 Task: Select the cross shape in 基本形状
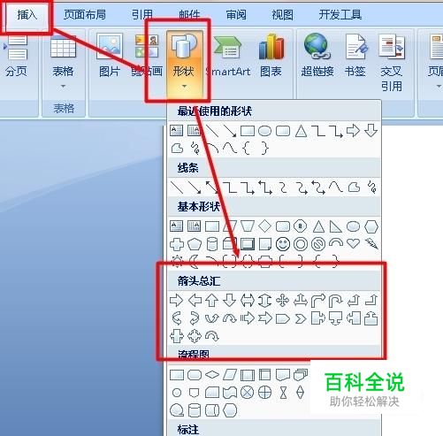(x=177, y=244)
